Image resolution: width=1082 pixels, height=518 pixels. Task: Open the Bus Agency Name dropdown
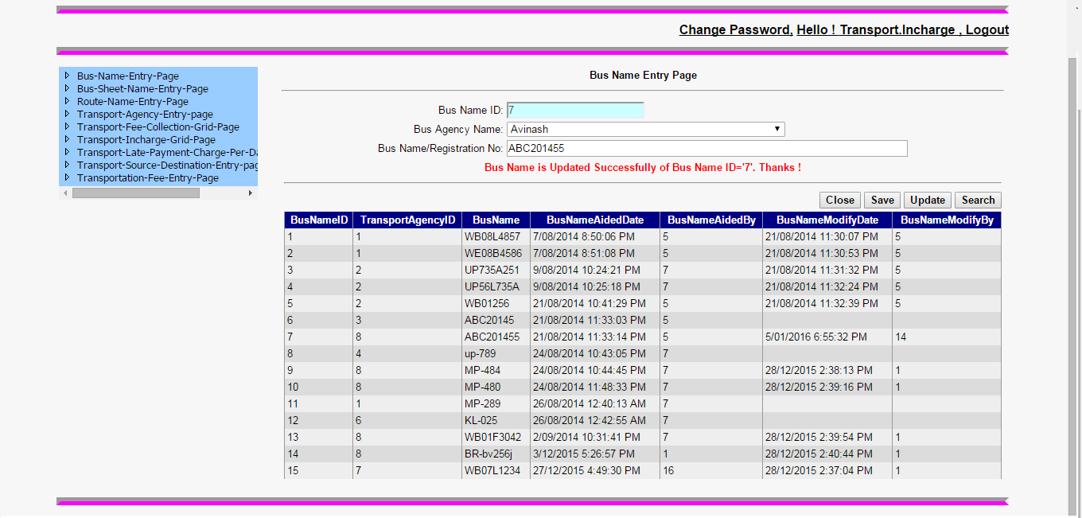pos(646,129)
